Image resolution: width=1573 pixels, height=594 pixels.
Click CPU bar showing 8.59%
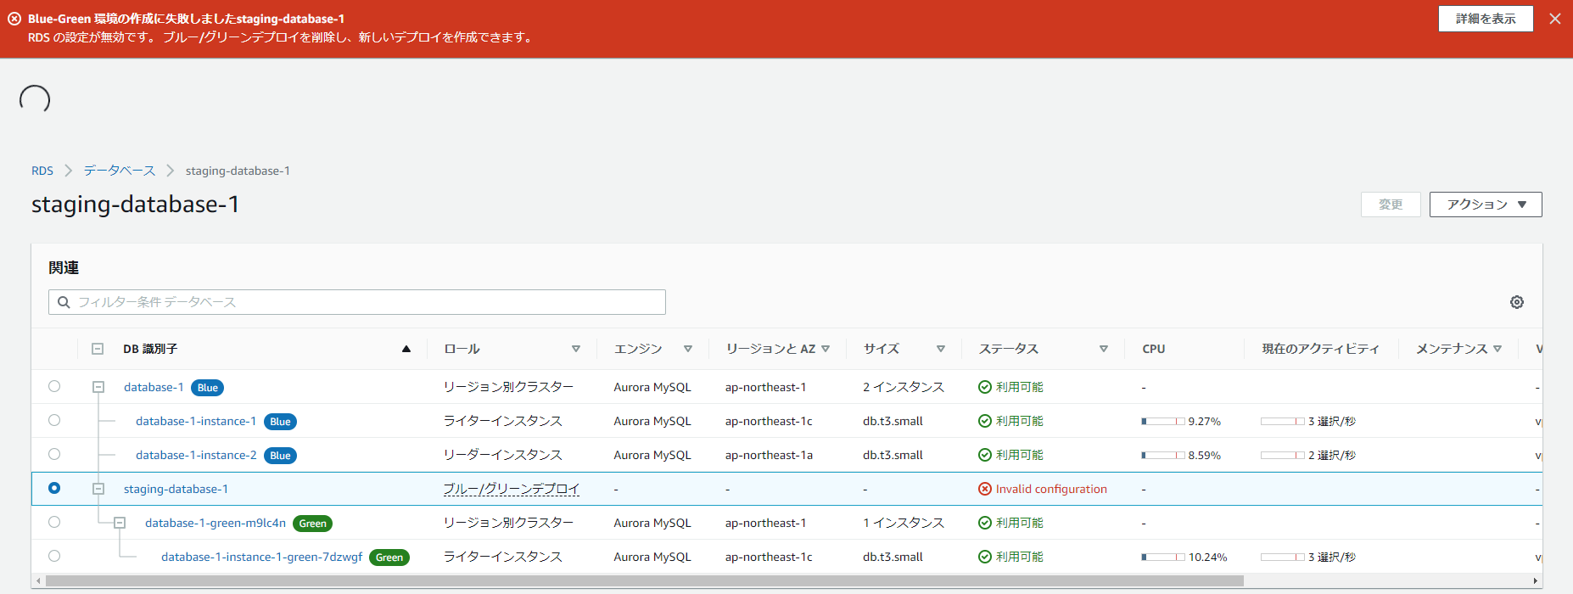pyautogui.click(x=1163, y=455)
